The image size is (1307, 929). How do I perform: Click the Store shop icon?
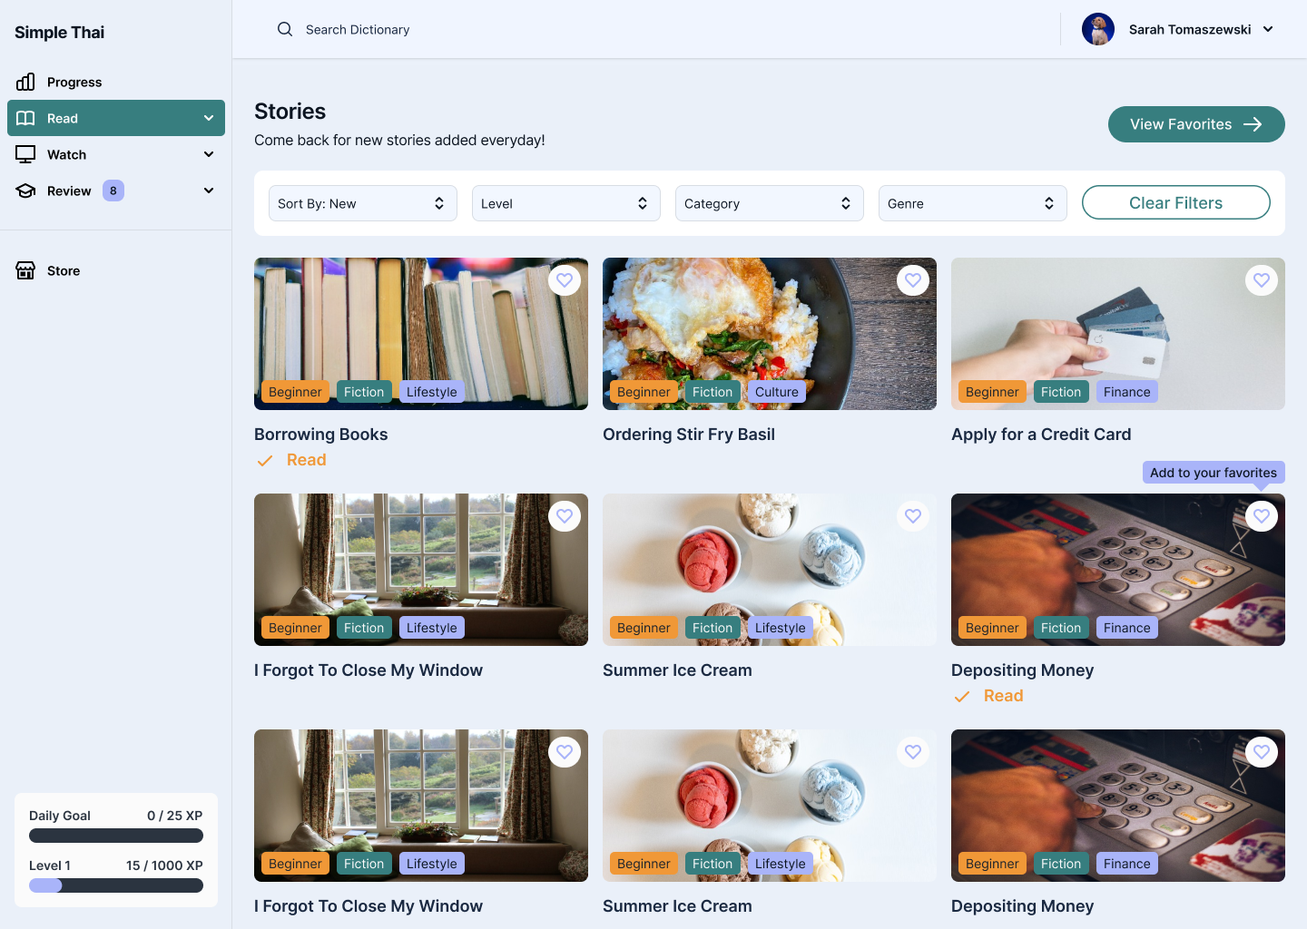pyautogui.click(x=25, y=270)
